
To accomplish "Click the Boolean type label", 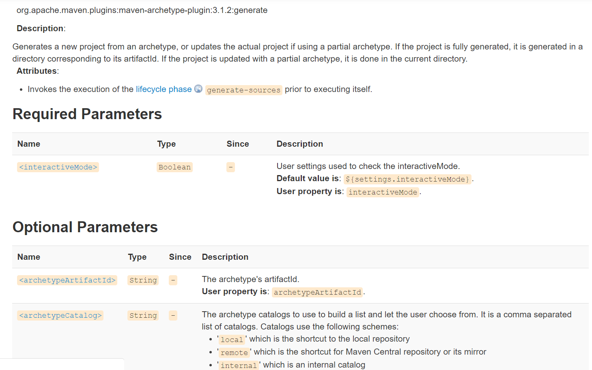I will [174, 167].
